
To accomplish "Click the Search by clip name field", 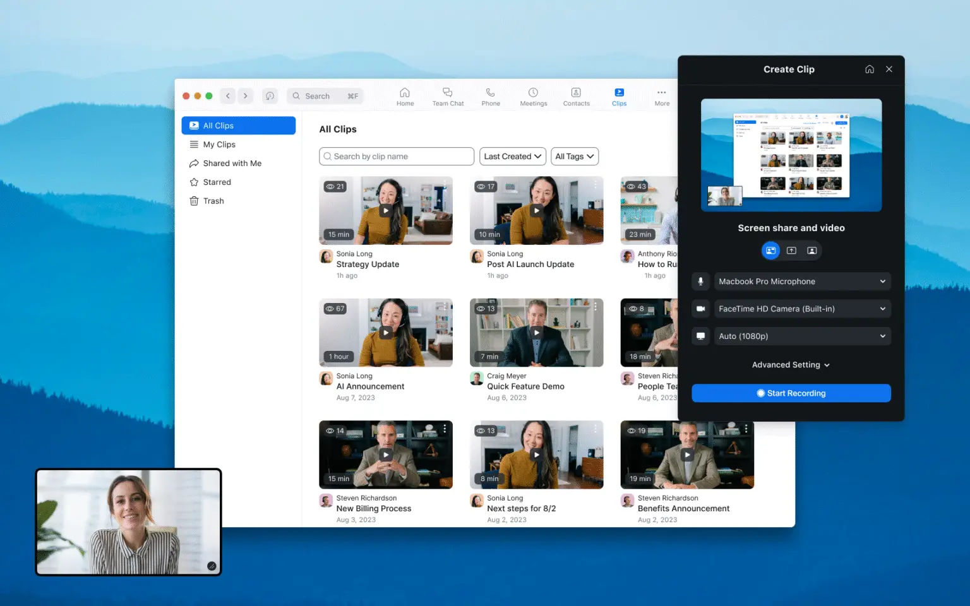I will pos(397,157).
